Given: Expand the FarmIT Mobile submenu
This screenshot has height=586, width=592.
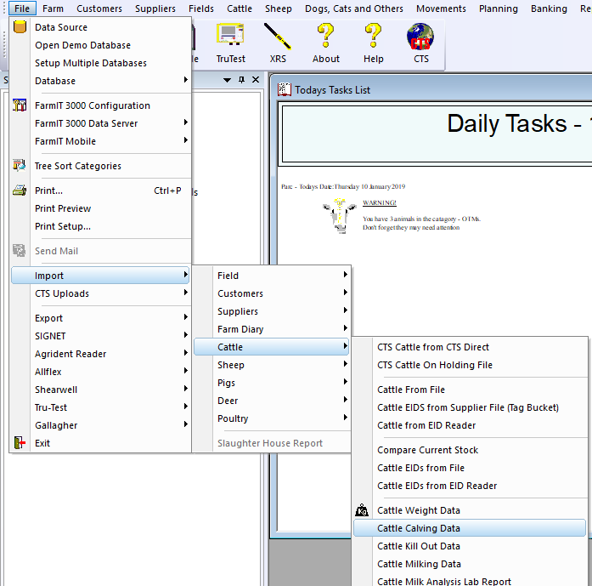Looking at the screenshot, I should pyautogui.click(x=185, y=139).
